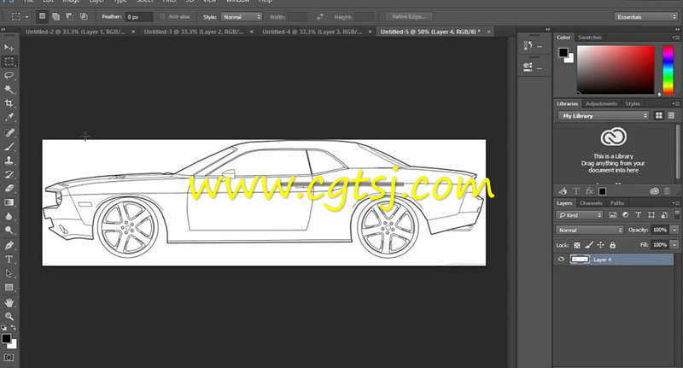Toggle Quick Mask mode

[x=9, y=358]
